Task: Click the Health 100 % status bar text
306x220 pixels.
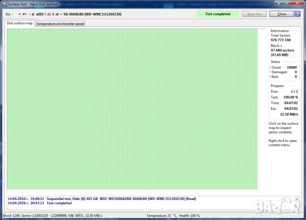Action: 189,216
